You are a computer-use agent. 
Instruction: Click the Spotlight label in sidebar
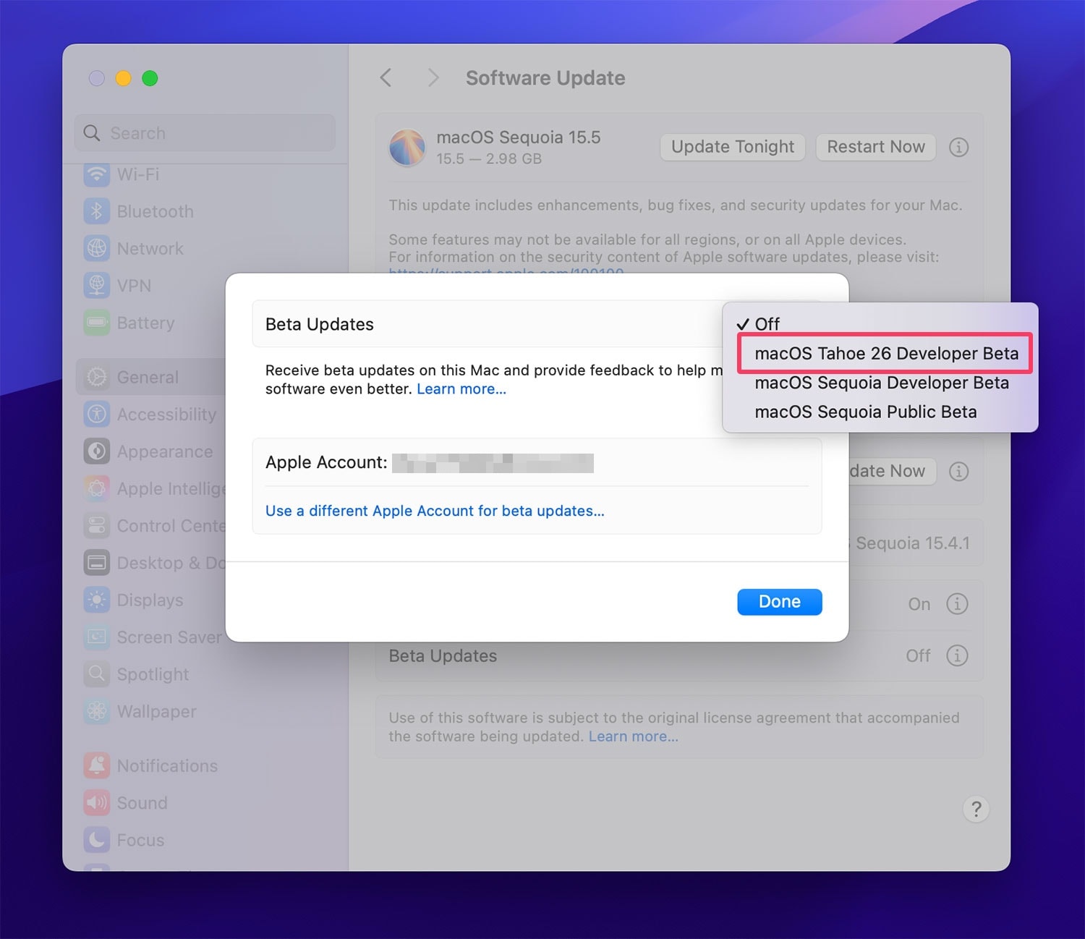coord(153,674)
